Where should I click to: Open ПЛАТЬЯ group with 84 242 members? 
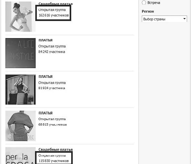pos(45,40)
